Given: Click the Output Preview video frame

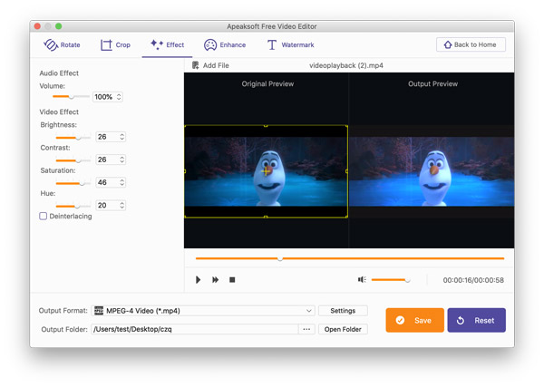Looking at the screenshot, I should pos(432,171).
